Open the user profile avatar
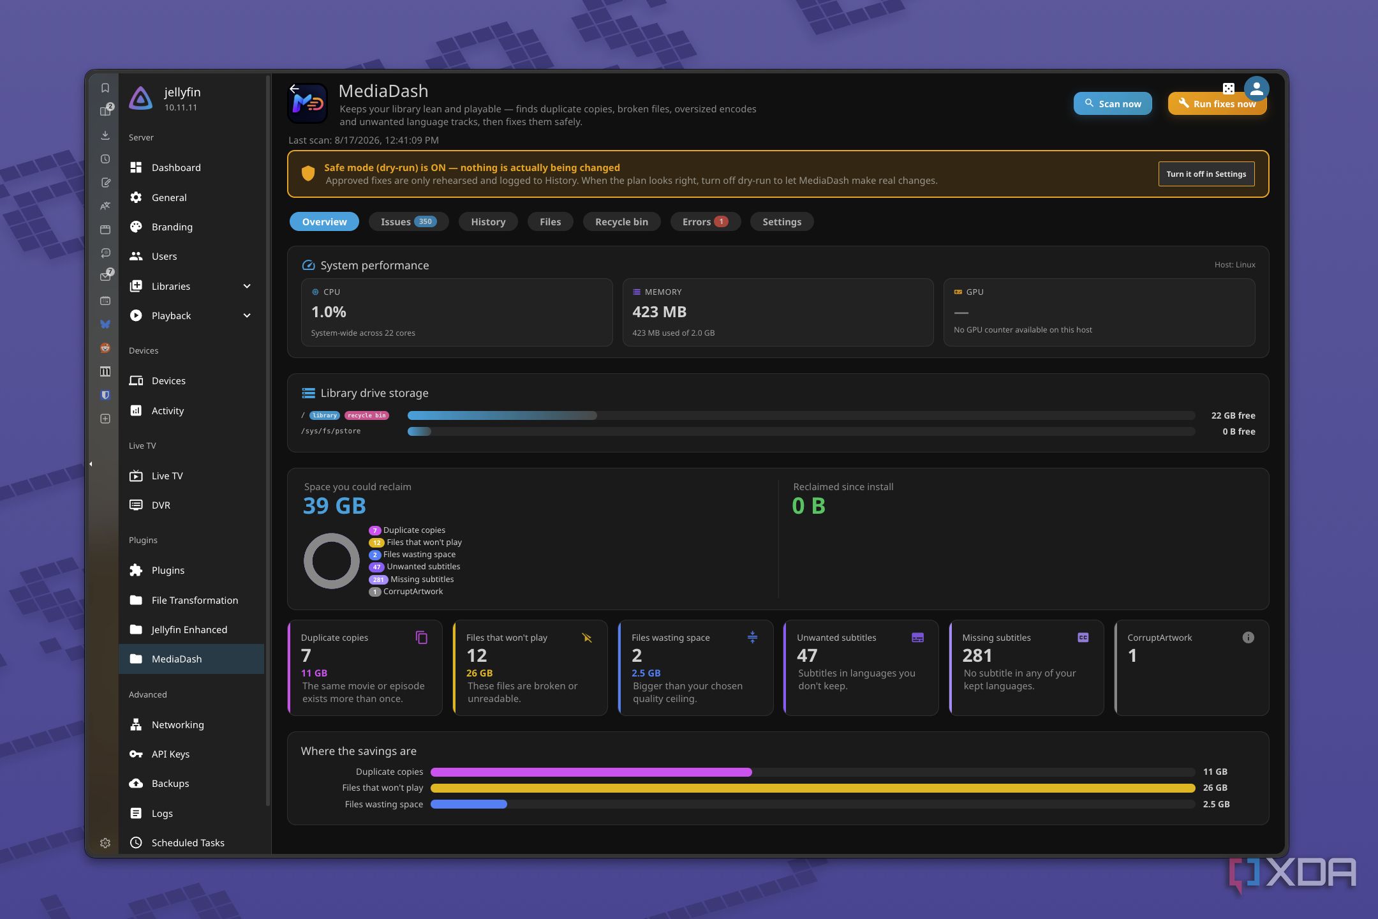The width and height of the screenshot is (1378, 919). 1256,89
